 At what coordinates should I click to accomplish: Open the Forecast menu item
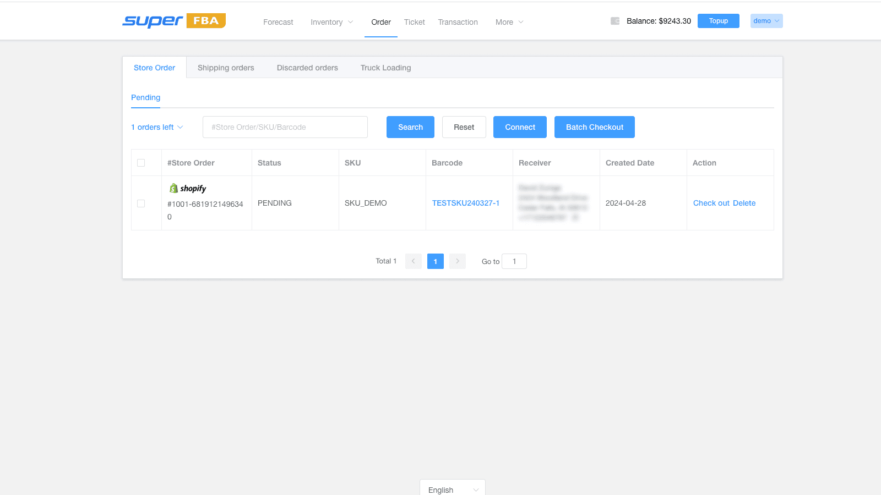point(278,22)
